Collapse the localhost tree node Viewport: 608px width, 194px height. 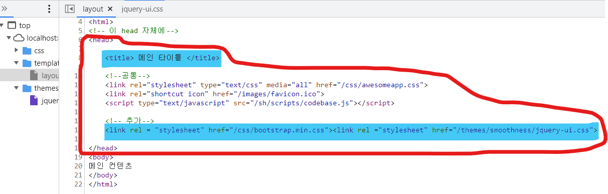[x=9, y=38]
